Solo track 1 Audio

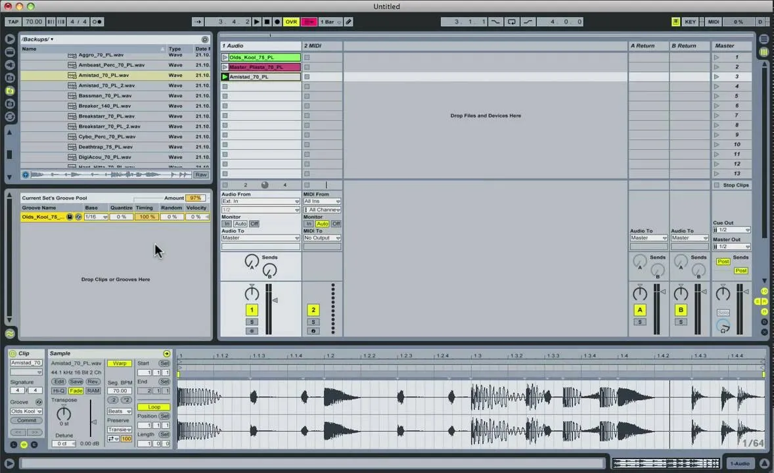tap(252, 322)
